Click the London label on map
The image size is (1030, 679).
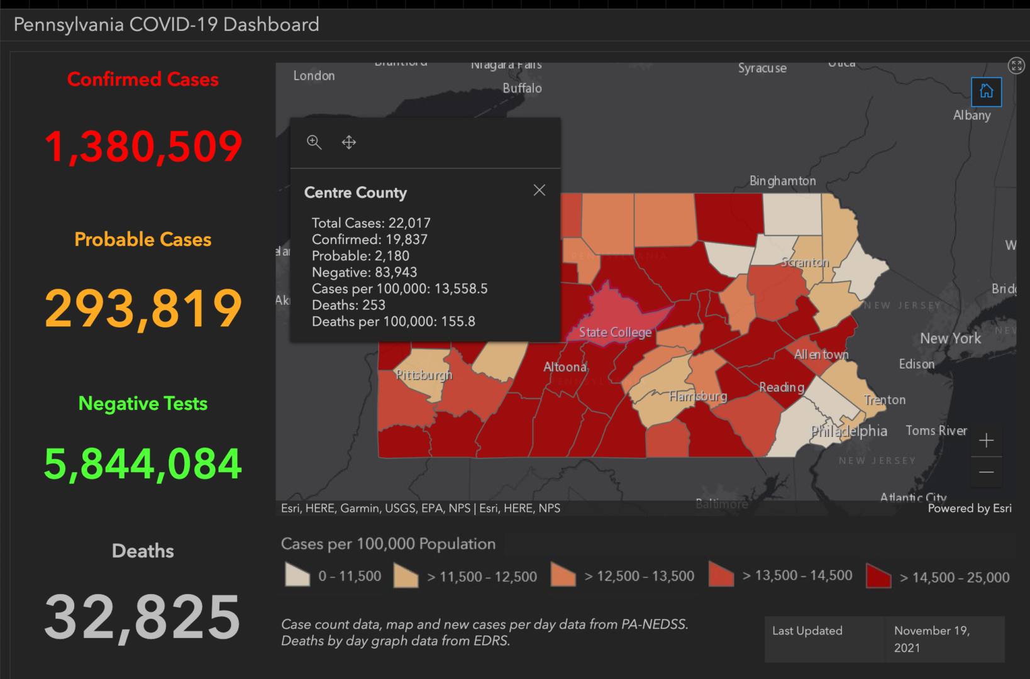[x=314, y=75]
